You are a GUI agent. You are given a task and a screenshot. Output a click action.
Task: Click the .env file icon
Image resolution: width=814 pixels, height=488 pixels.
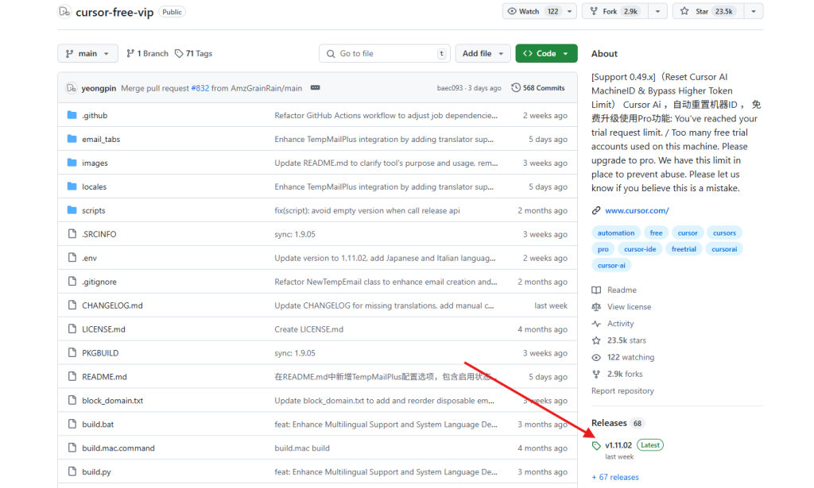click(x=72, y=258)
